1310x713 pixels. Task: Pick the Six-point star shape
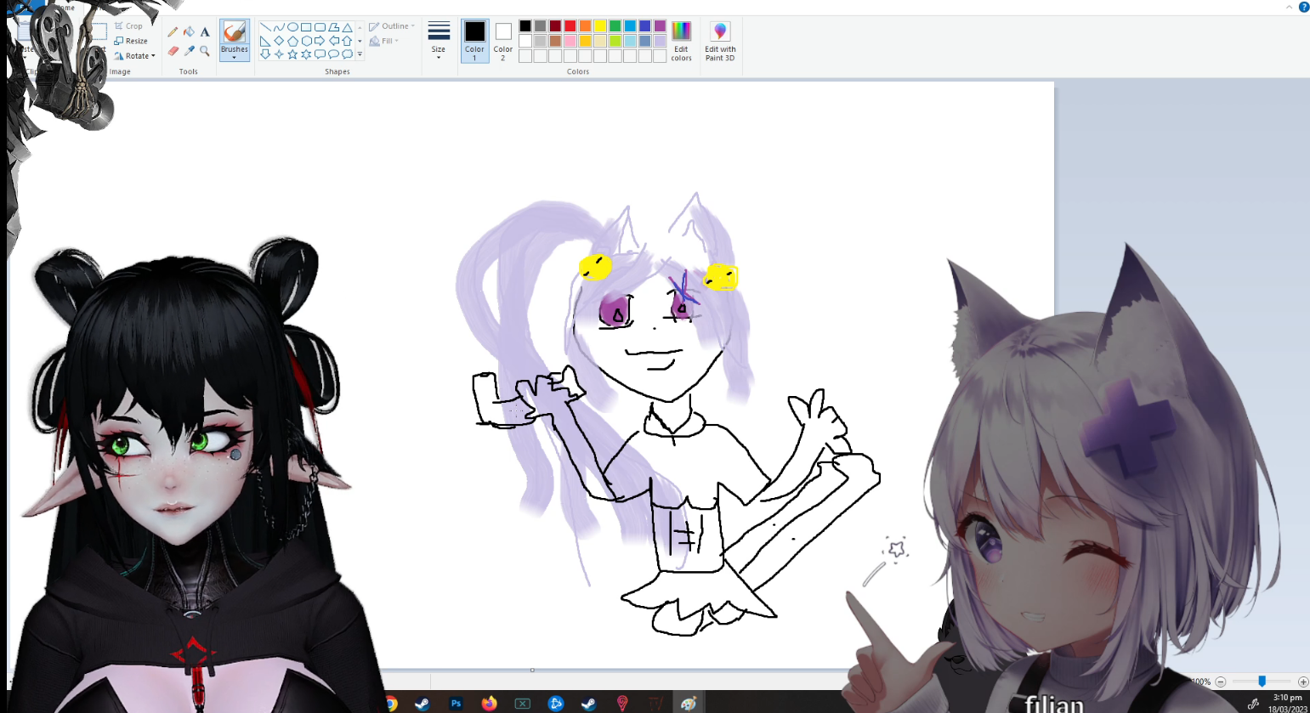(x=306, y=54)
